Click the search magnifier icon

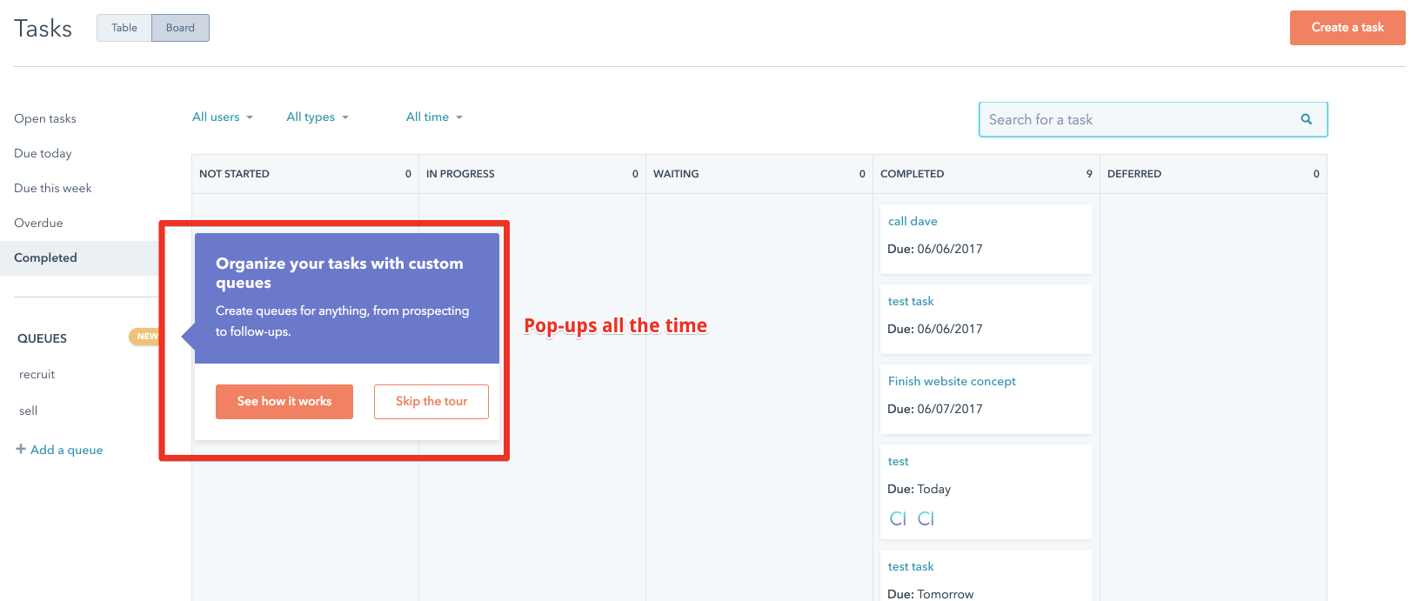[1306, 119]
